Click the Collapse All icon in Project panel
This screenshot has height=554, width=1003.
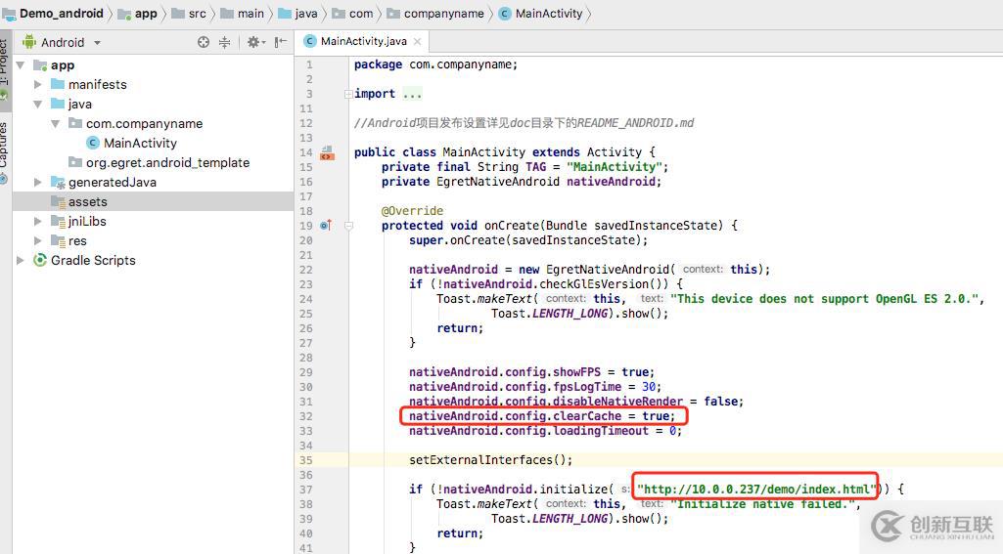pyautogui.click(x=224, y=42)
